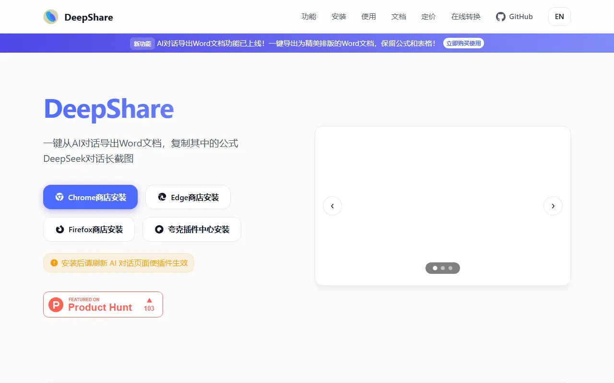The width and height of the screenshot is (614, 383).
Task: Click the GitHub octocat icon
Action: [501, 17]
